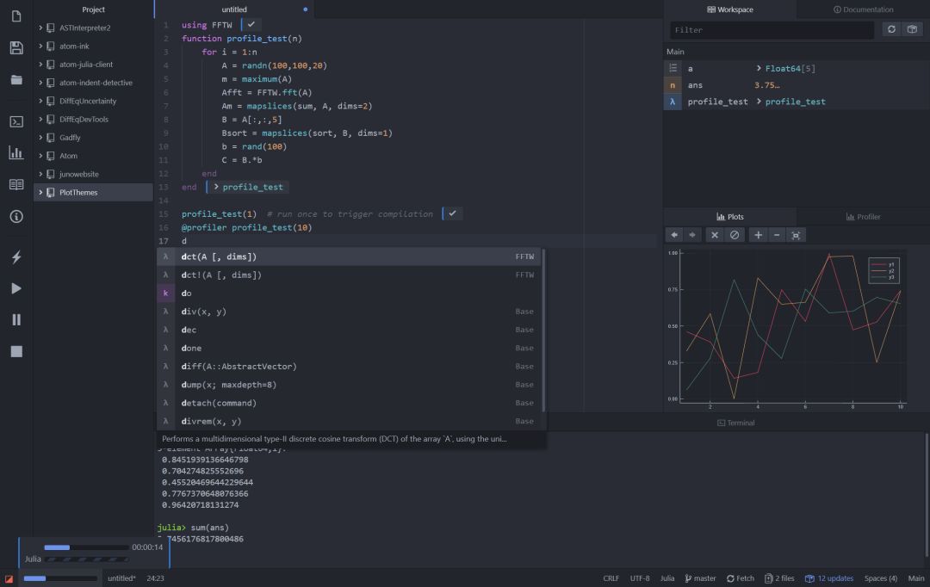
Task: Go to previous plot with the back arrow
Action: (674, 235)
